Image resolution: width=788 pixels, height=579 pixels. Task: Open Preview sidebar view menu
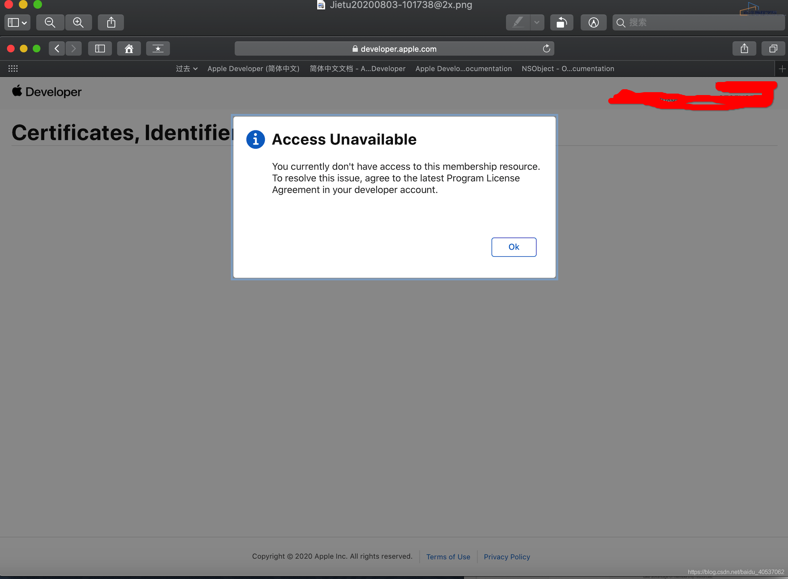pyautogui.click(x=17, y=22)
